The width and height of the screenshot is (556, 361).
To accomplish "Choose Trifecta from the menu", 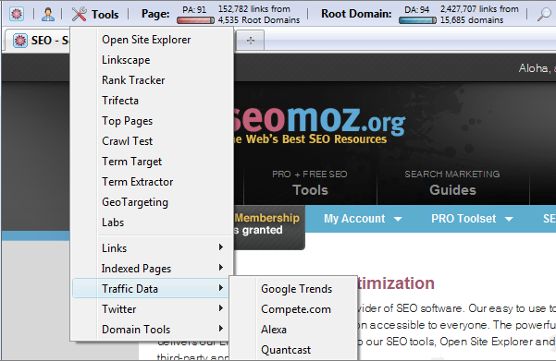I will click(x=152, y=101).
